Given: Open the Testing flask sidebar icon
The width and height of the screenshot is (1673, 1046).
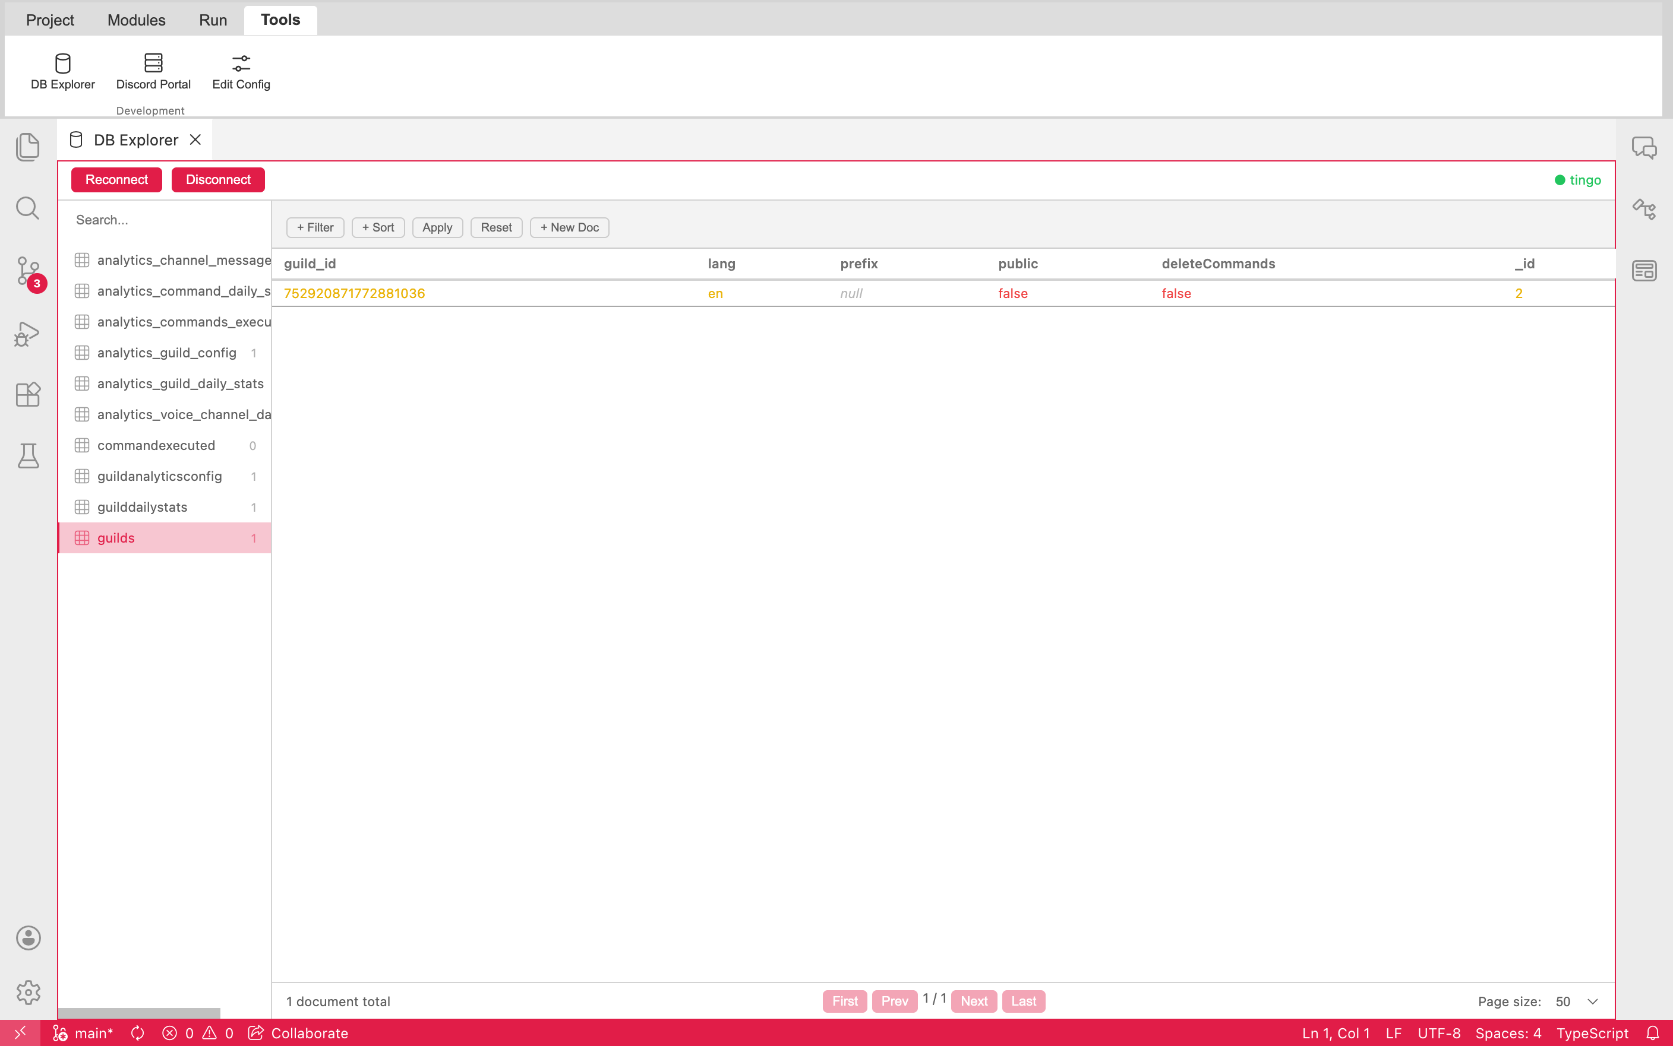Looking at the screenshot, I should click(28, 456).
